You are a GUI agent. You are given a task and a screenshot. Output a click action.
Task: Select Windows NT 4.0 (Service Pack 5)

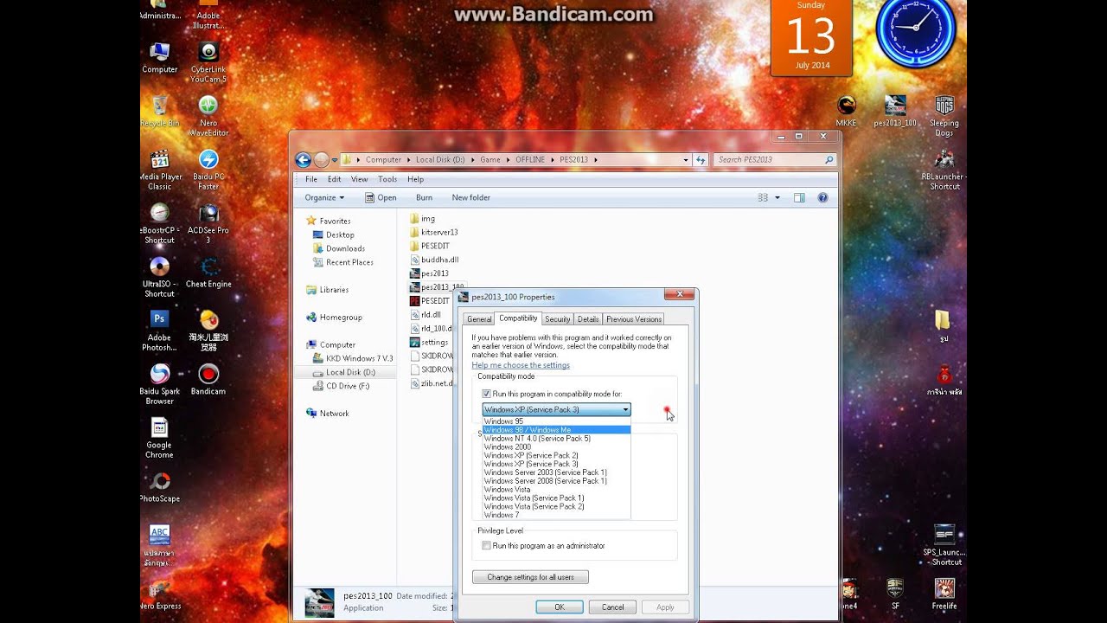557,439
